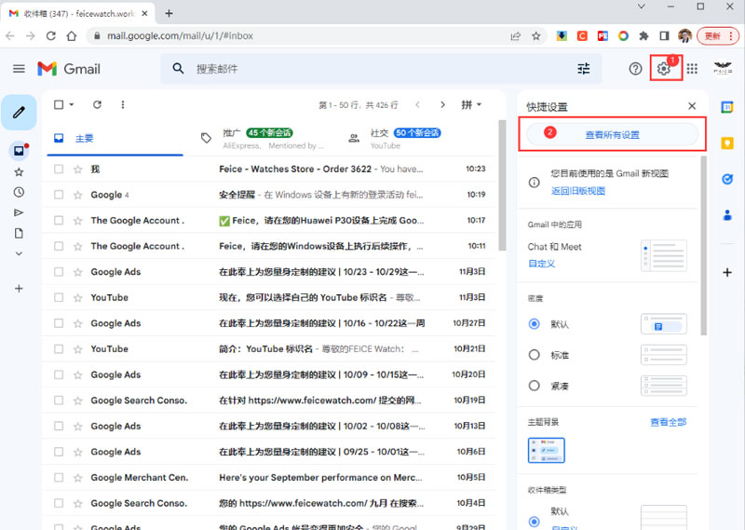Choose the 默认 density radio button

point(534,324)
